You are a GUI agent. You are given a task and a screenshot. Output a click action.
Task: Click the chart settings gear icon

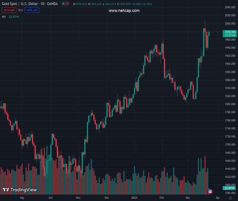pos(231,198)
